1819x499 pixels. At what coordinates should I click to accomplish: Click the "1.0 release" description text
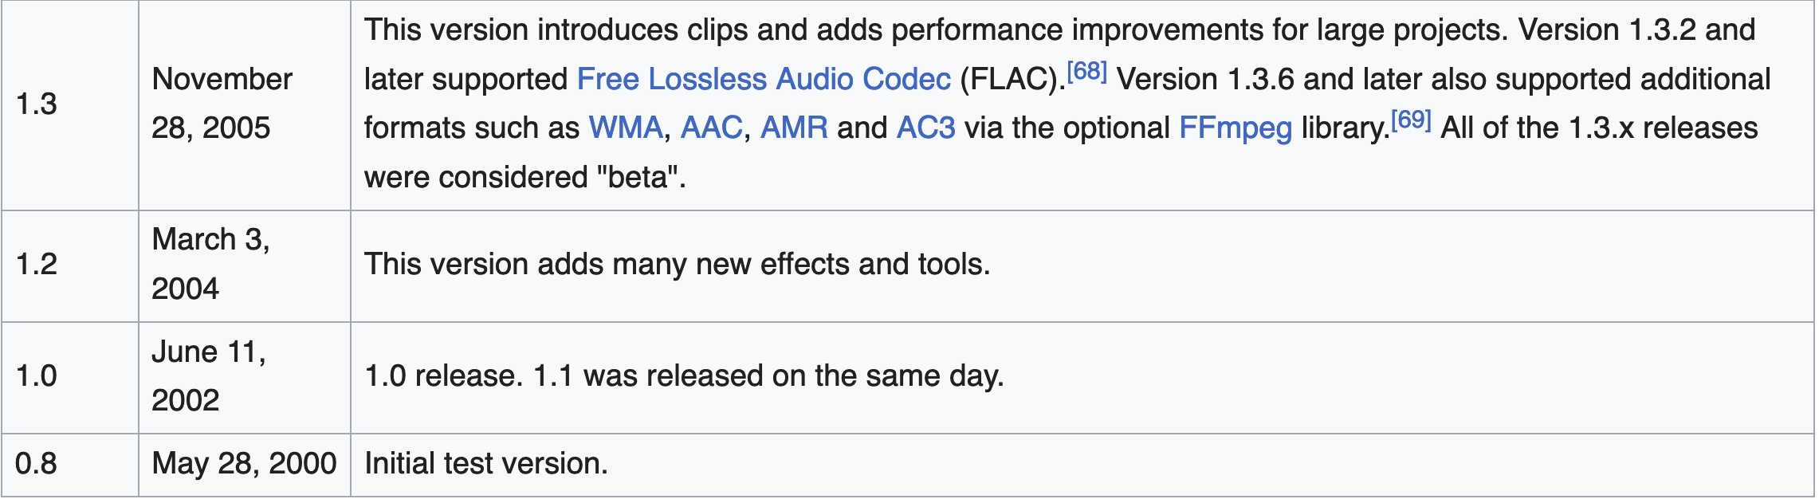442,376
